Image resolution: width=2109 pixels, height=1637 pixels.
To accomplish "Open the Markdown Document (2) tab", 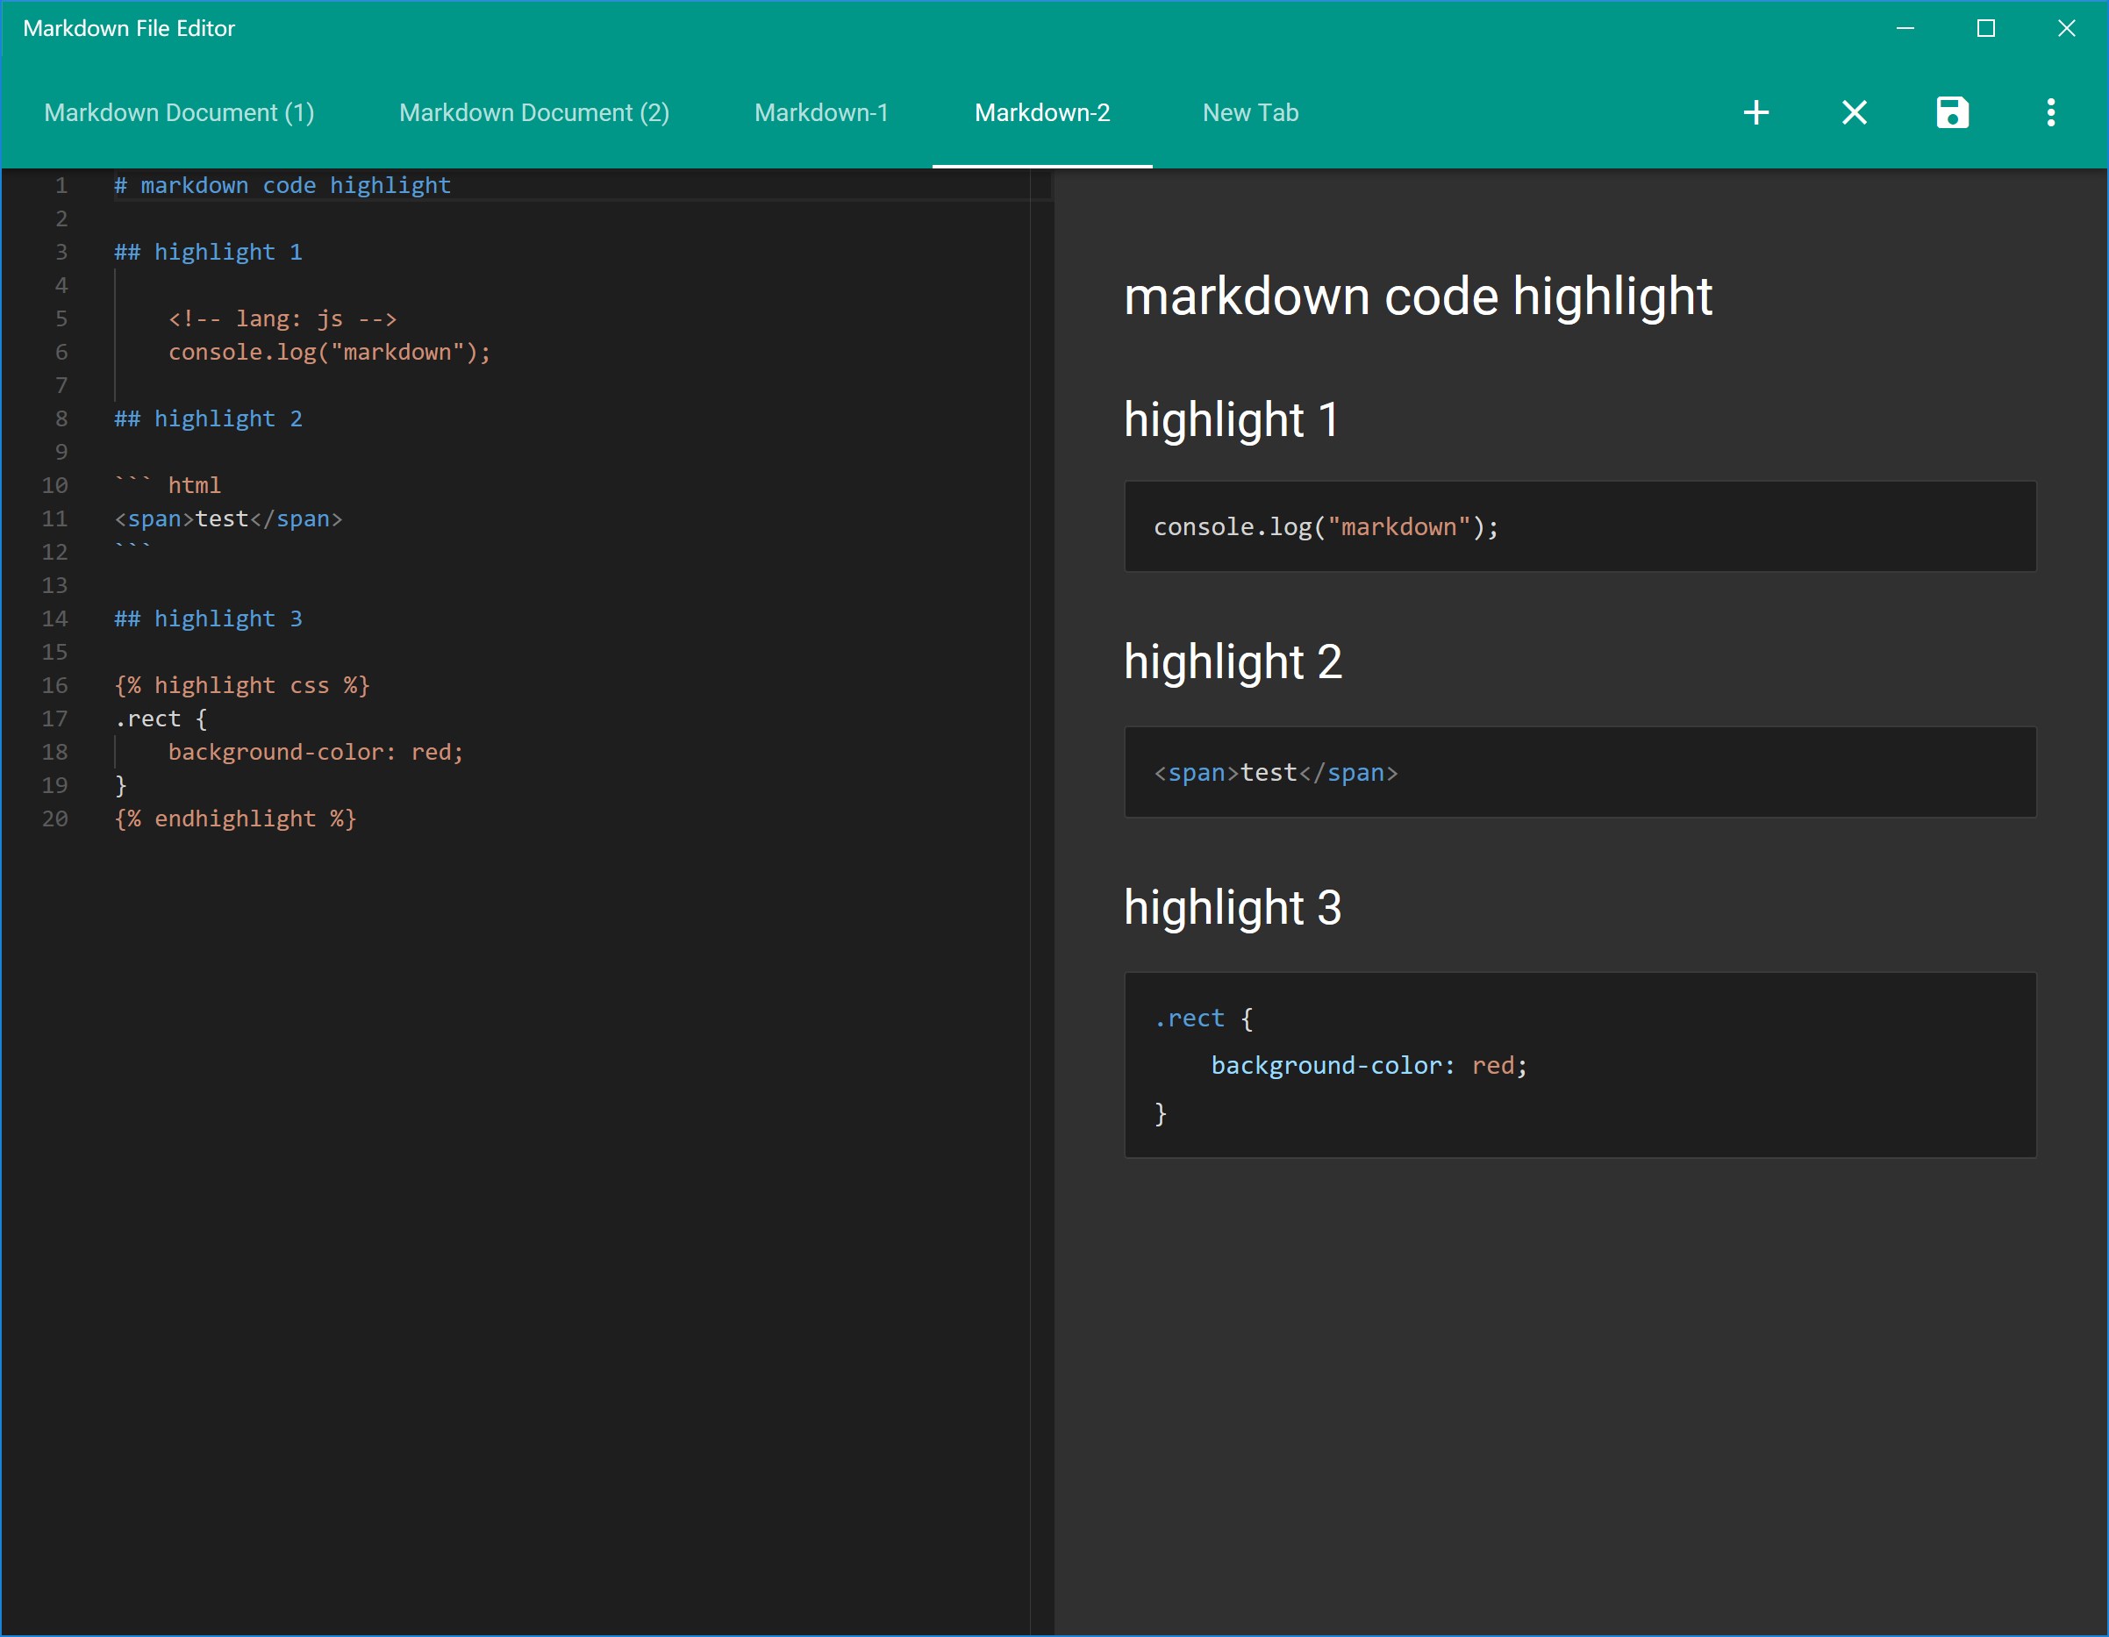I will tap(534, 113).
